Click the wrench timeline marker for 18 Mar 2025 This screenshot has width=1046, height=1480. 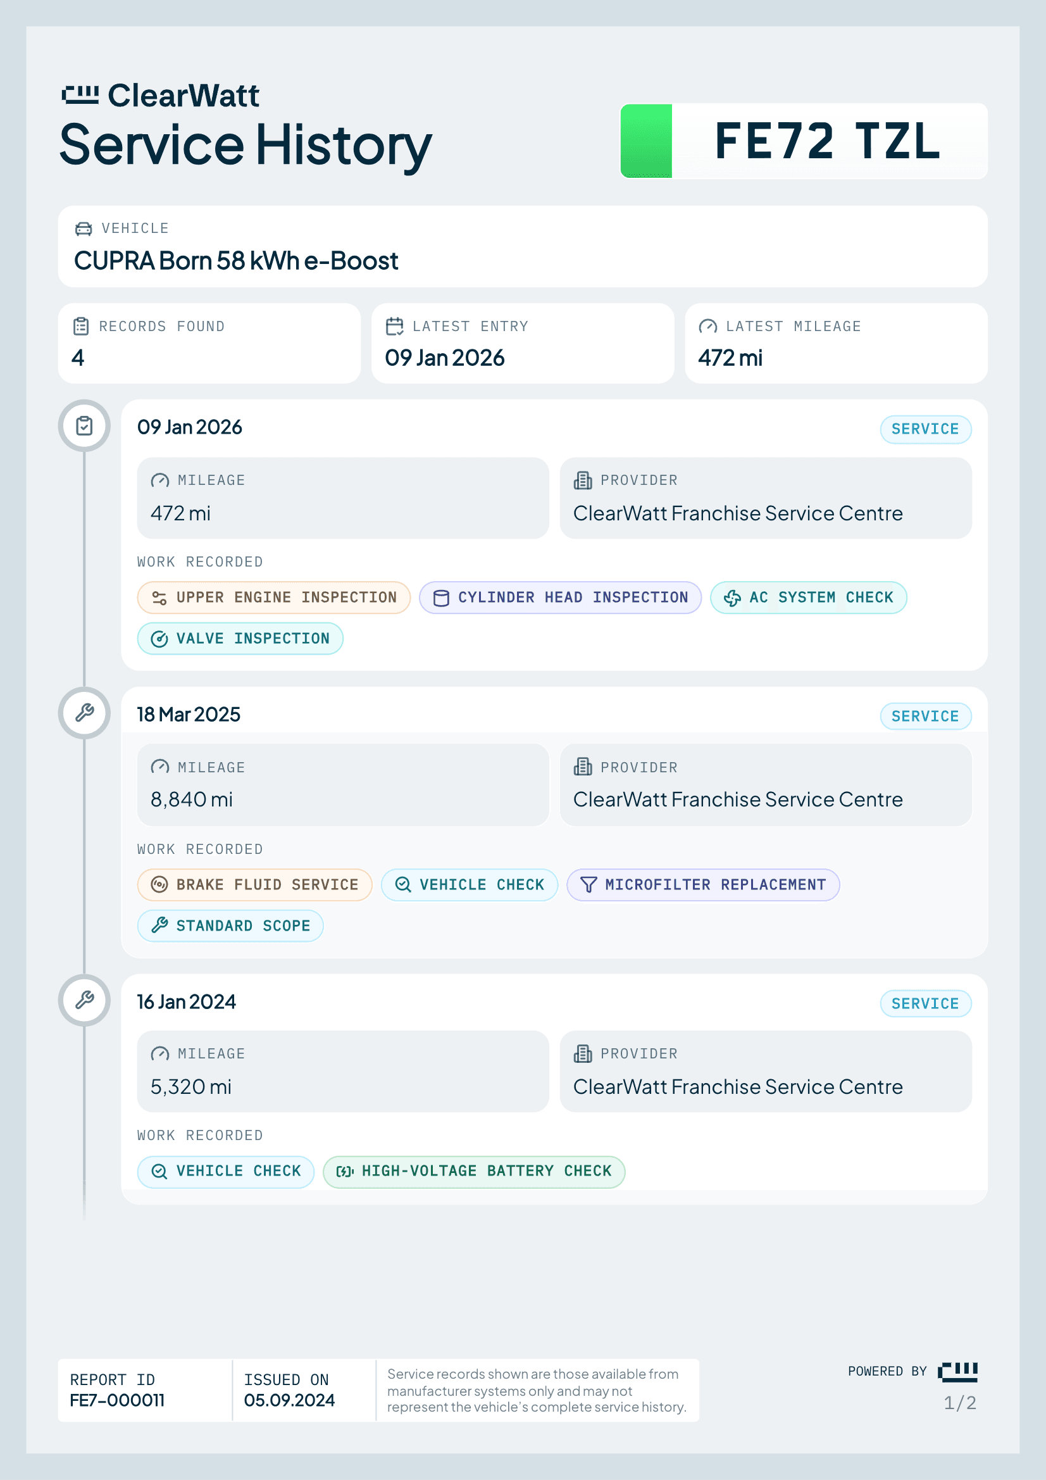(84, 713)
